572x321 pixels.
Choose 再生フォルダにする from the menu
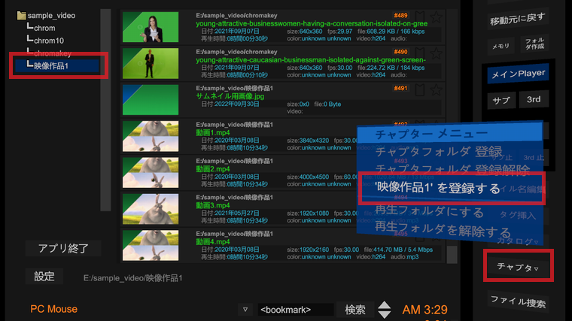(x=429, y=211)
